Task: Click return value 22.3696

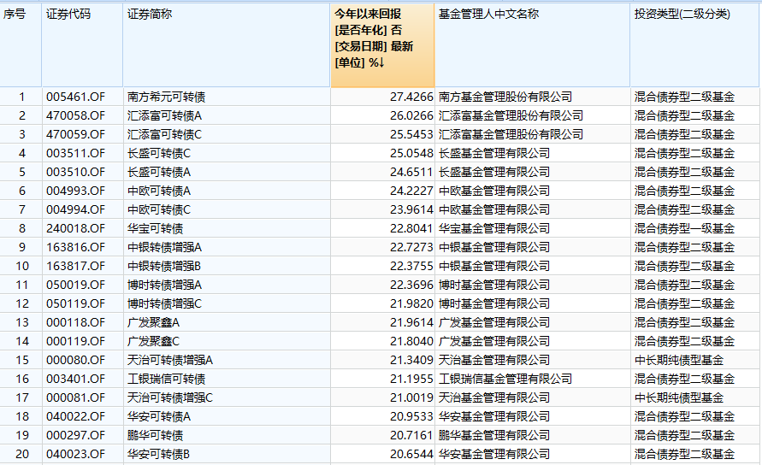Action: (x=411, y=285)
